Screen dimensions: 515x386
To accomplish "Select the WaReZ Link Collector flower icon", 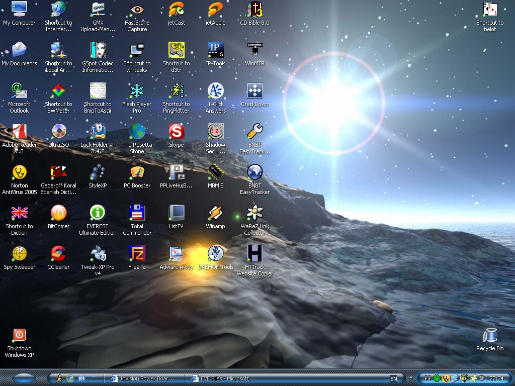I will pyautogui.click(x=255, y=213).
